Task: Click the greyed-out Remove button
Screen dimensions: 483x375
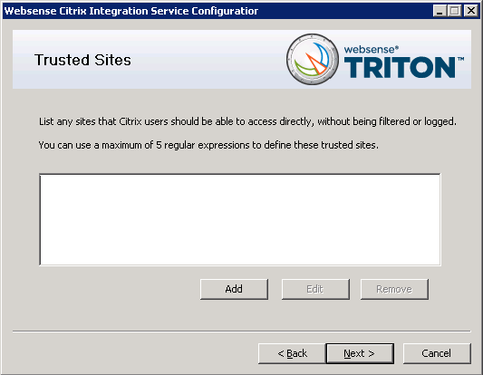Action: (394, 289)
